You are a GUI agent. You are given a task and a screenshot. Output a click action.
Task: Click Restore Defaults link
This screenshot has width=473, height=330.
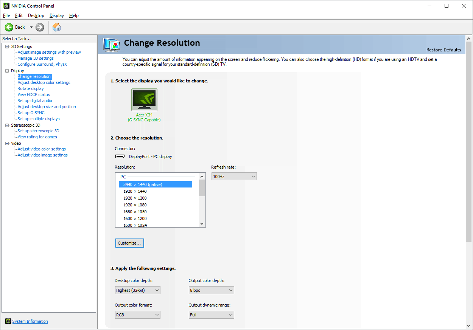tap(443, 50)
